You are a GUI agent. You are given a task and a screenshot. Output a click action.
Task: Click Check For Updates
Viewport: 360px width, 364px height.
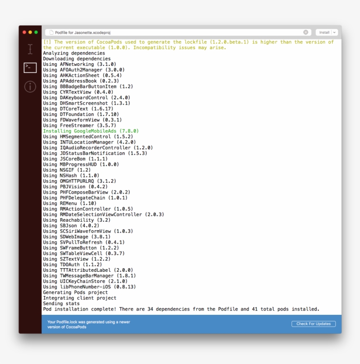click(x=314, y=324)
